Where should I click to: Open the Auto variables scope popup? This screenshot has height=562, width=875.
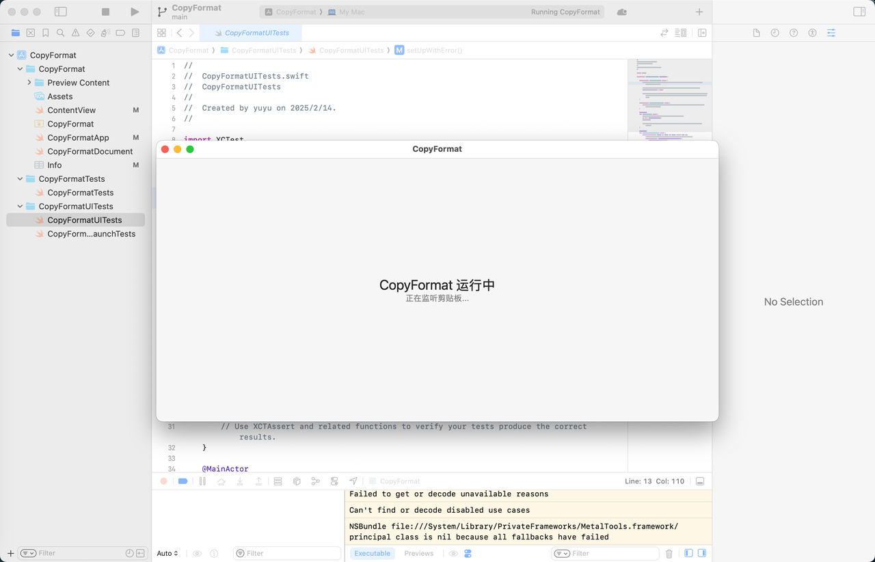click(x=167, y=553)
